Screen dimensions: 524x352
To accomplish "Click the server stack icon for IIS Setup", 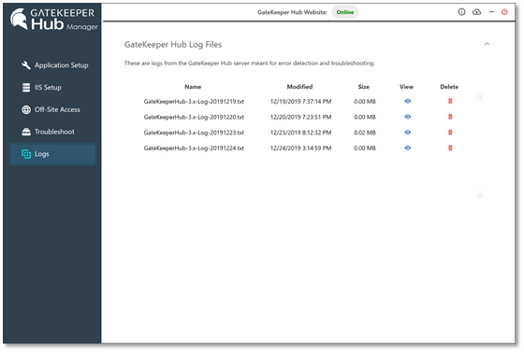I will (x=26, y=88).
